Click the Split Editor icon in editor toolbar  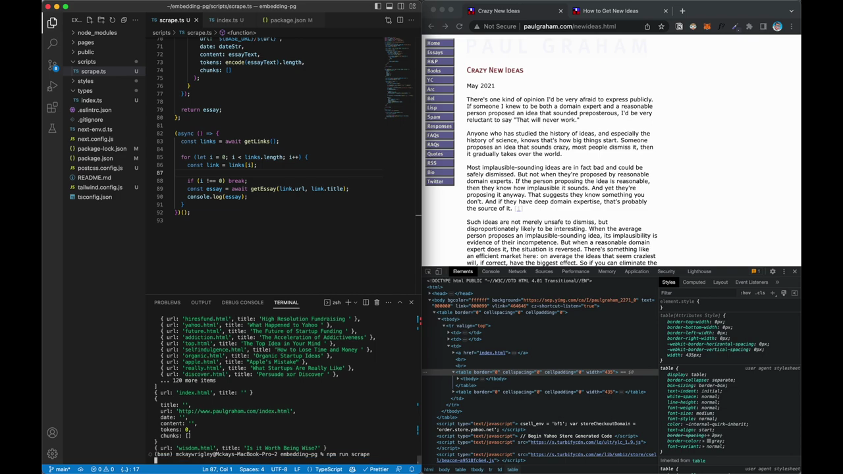pos(400,20)
